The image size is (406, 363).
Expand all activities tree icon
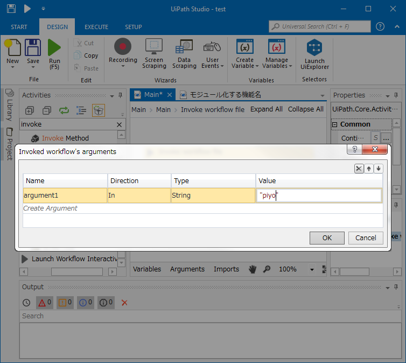(x=30, y=110)
